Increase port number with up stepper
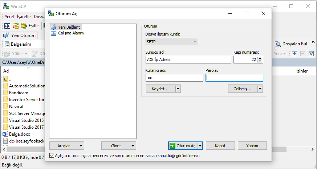 (260, 58)
